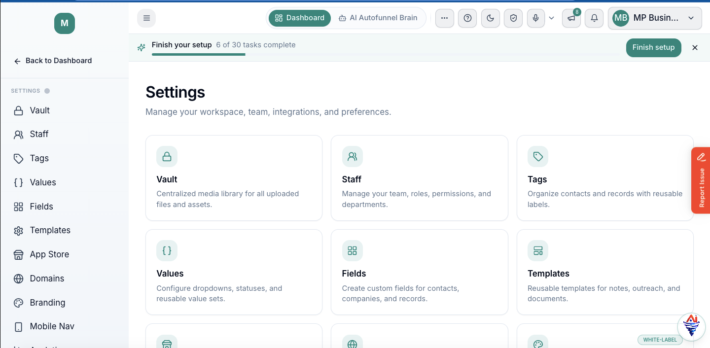Viewport: 710px width, 348px height.
Task: Click the Finish setup button
Action: pos(653,47)
